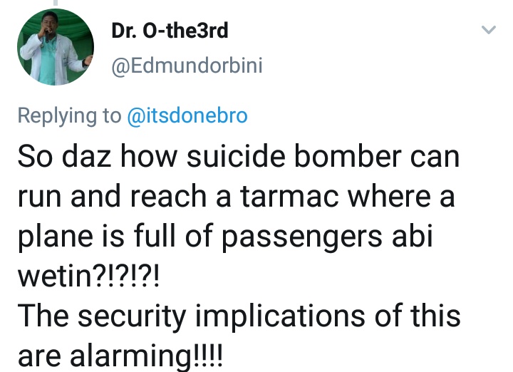Image resolution: width=513 pixels, height=372 pixels.
Task: Click the line beginning "run and reach"
Action: point(235,197)
